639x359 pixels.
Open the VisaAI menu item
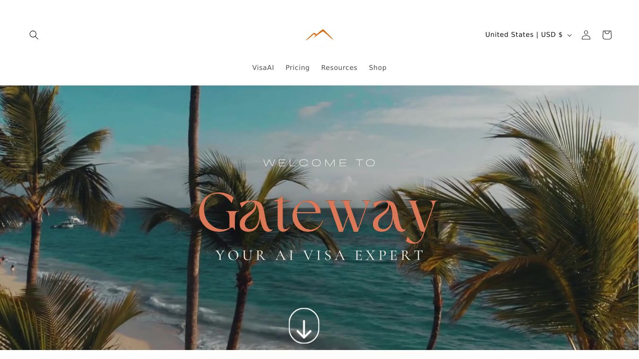[x=263, y=68]
